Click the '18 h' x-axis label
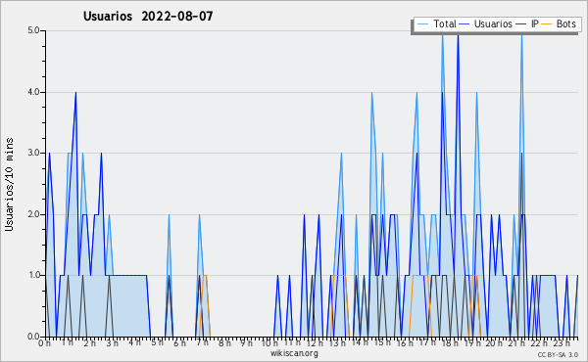The width and height of the screenshot is (588, 362). [450, 343]
